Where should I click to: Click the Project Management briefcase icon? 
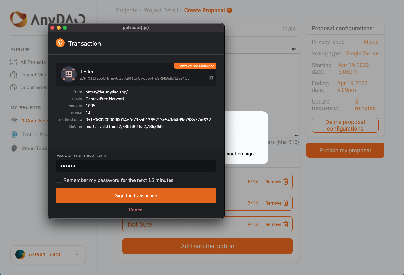coord(14,75)
